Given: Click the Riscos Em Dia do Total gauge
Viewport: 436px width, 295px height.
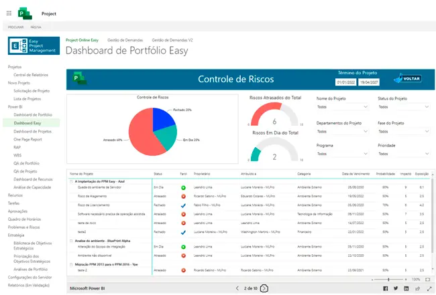Looking at the screenshot, I should [275, 149].
